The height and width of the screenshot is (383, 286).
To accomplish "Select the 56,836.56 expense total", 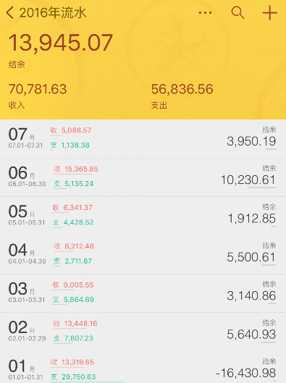I will pos(182,89).
